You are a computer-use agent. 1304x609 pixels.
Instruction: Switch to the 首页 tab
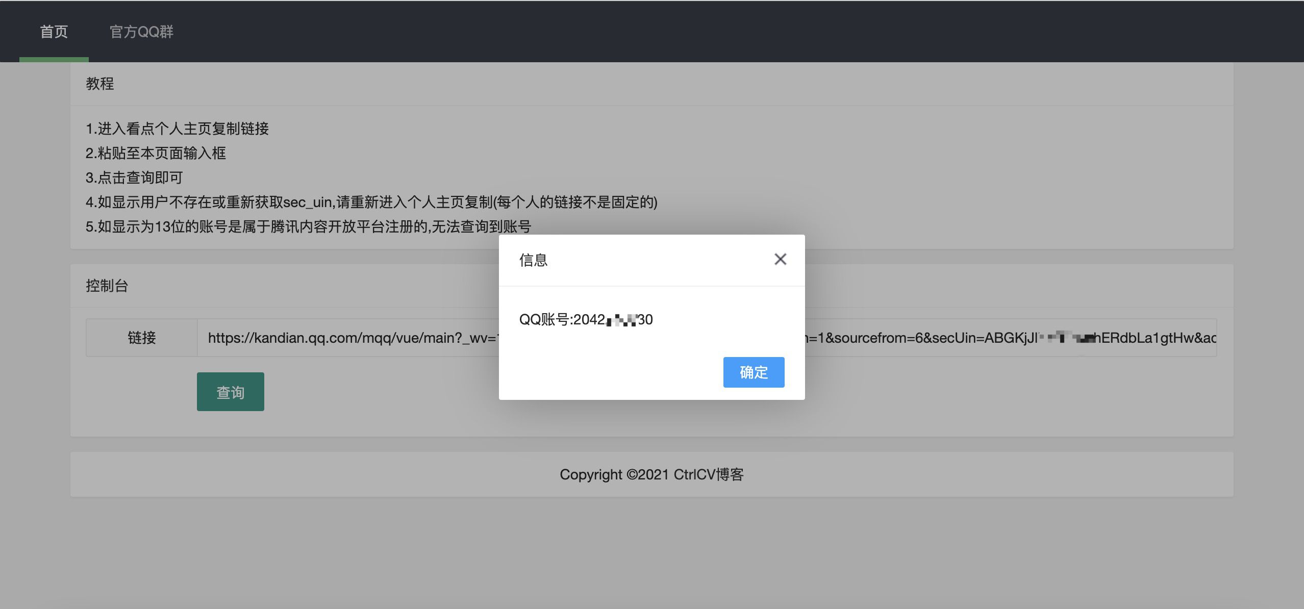pyautogui.click(x=54, y=32)
